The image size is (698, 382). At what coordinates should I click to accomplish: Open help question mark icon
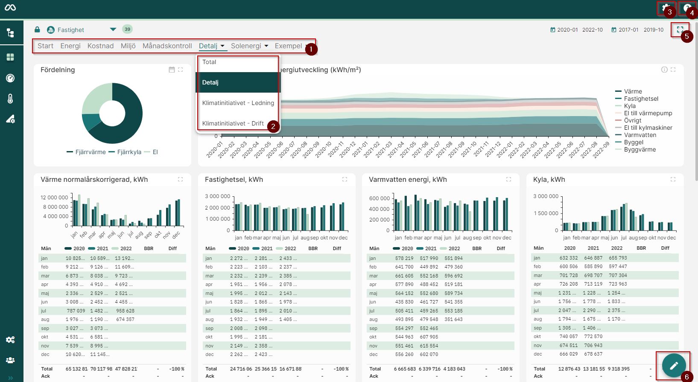click(687, 8)
